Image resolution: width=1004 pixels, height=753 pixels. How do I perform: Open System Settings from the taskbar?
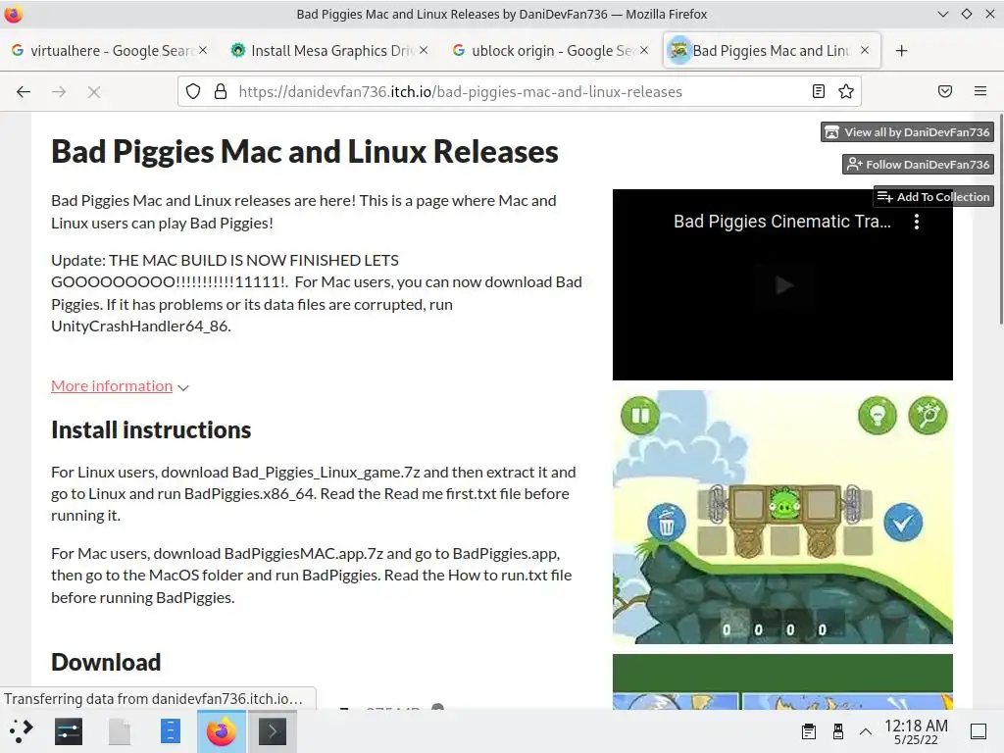(69, 731)
